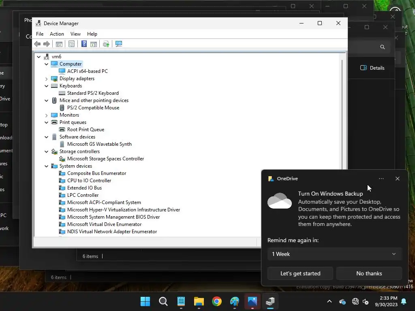Click the search icon in File Explorer window
This screenshot has height=311, width=415.
tap(383, 47)
